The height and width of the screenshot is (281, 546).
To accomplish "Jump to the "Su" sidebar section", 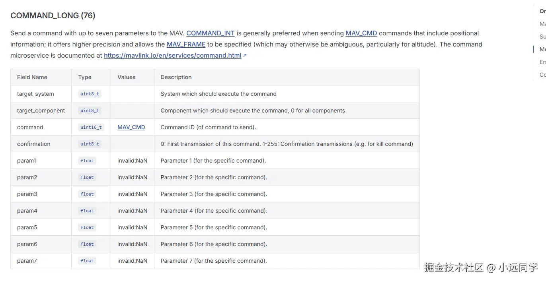I will [x=542, y=37].
